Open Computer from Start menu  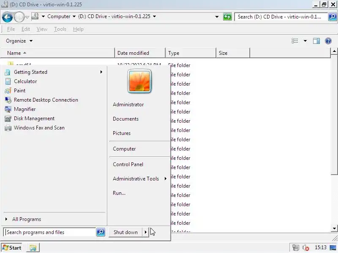pyautogui.click(x=124, y=149)
